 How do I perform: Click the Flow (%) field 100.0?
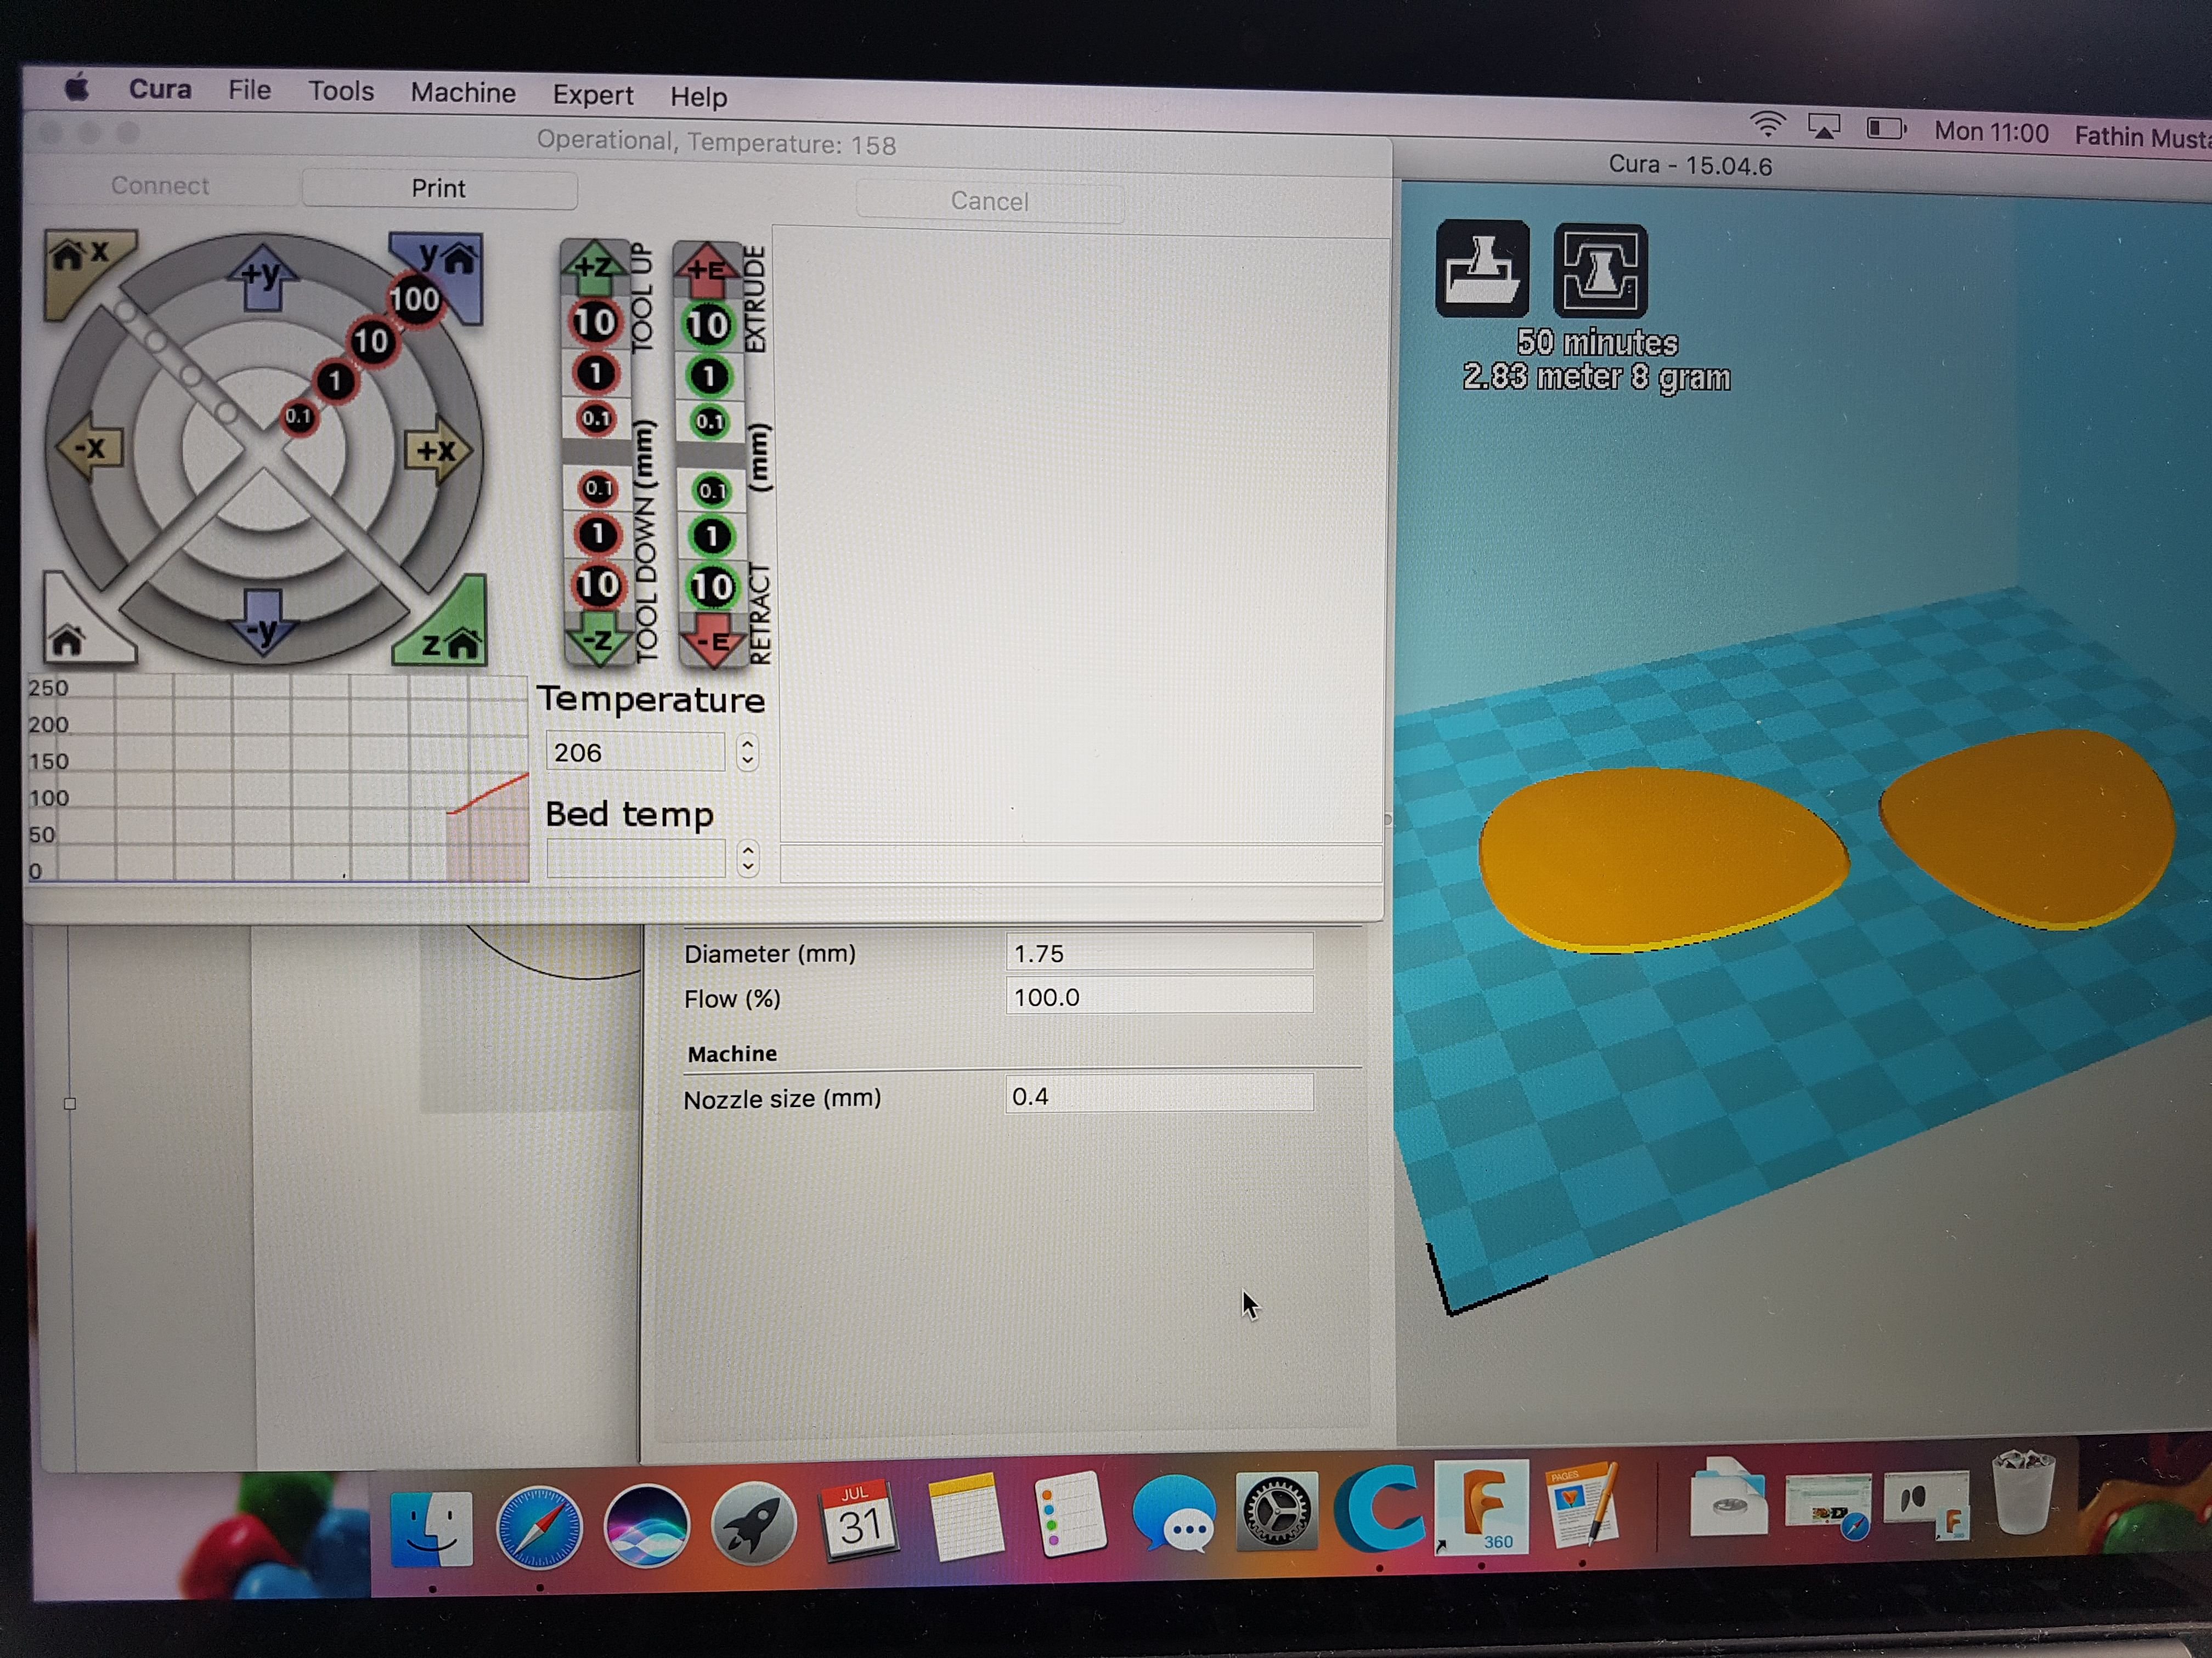[1159, 995]
